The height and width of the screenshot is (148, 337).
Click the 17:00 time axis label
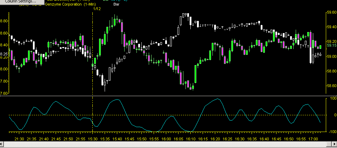tap(313, 139)
